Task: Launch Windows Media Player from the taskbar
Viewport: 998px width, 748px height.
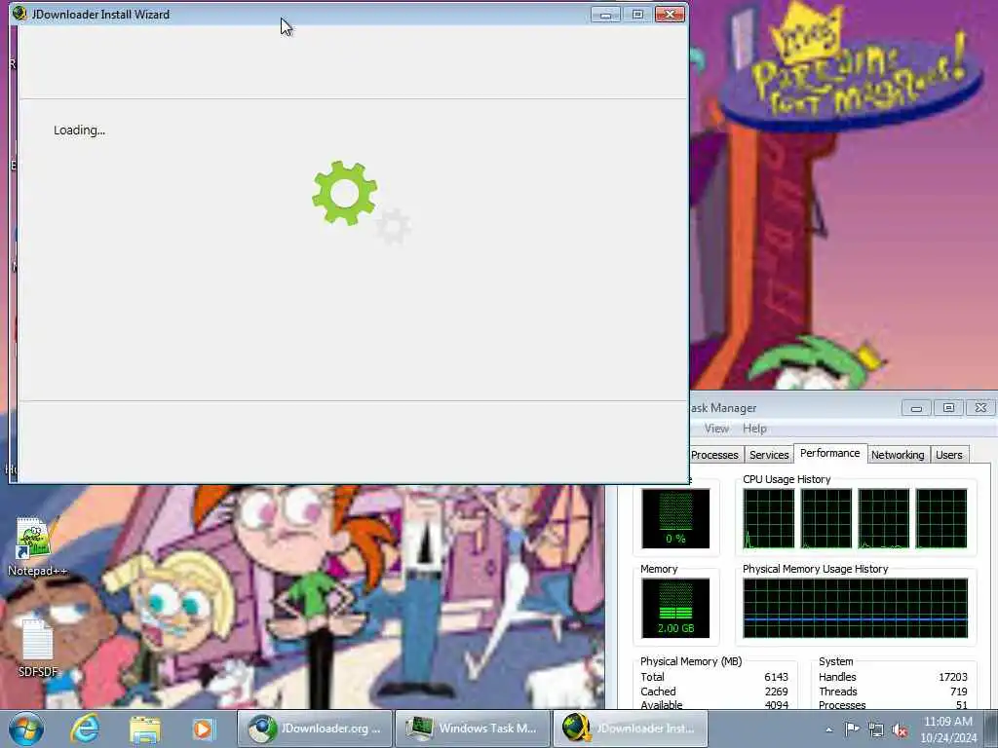Action: pos(205,729)
